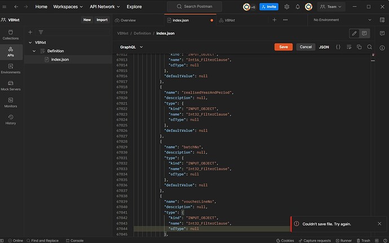
Task: Focus the Search Postman field
Action: (194, 6)
